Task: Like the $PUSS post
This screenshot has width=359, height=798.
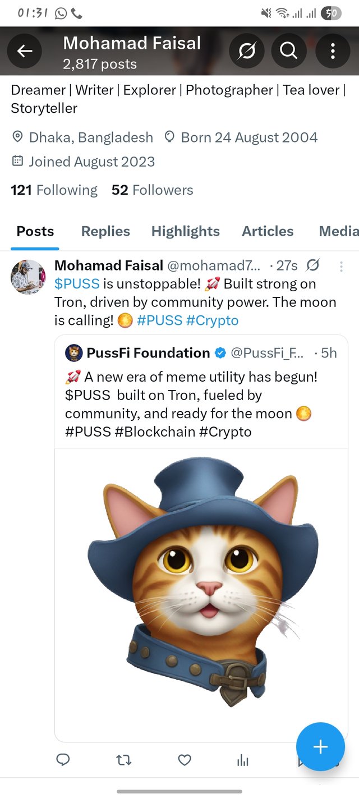Action: 185,760
